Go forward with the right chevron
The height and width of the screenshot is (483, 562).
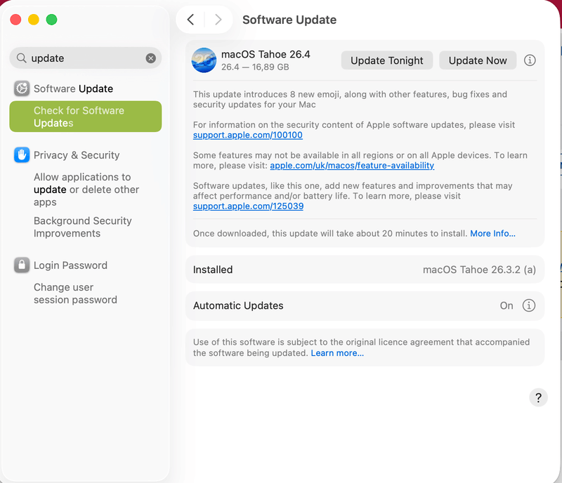[x=218, y=20]
